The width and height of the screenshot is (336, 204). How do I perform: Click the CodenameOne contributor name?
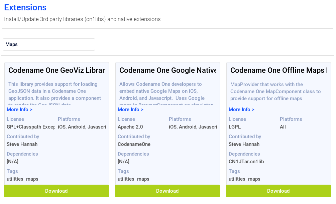tap(134, 144)
